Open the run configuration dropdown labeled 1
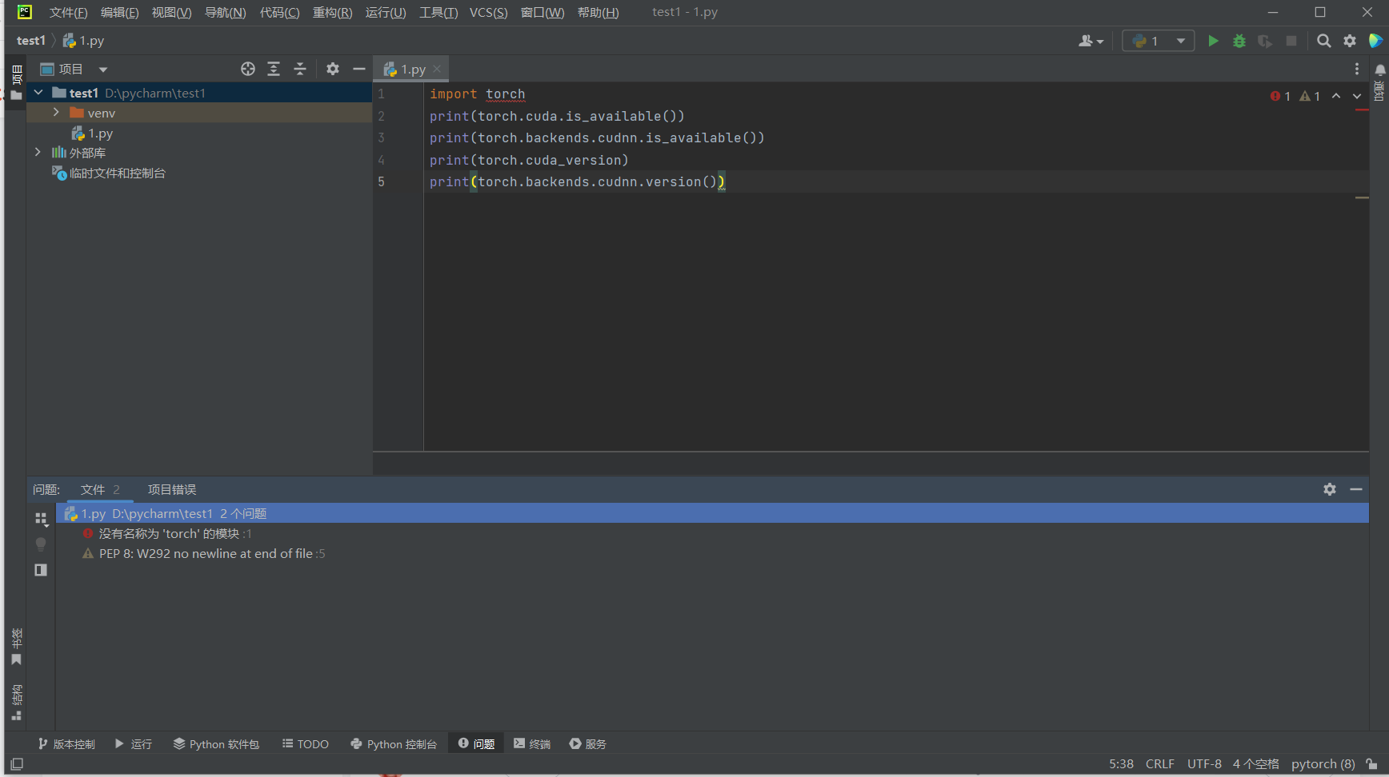Viewport: 1389px width, 777px height. coord(1158,41)
